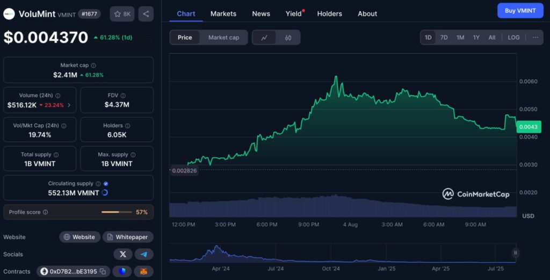
Task: Click the share icon button
Action: pos(146,14)
